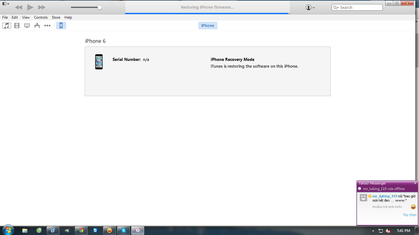
Task: Click the "iPhone 6" heading text
Action: (x=95, y=41)
